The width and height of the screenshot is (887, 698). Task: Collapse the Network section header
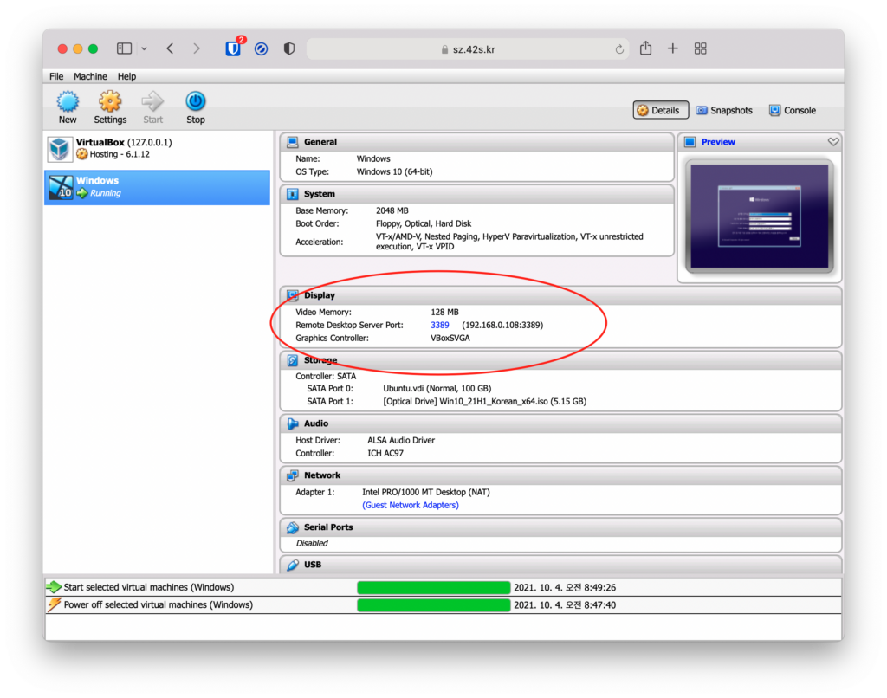[560, 475]
